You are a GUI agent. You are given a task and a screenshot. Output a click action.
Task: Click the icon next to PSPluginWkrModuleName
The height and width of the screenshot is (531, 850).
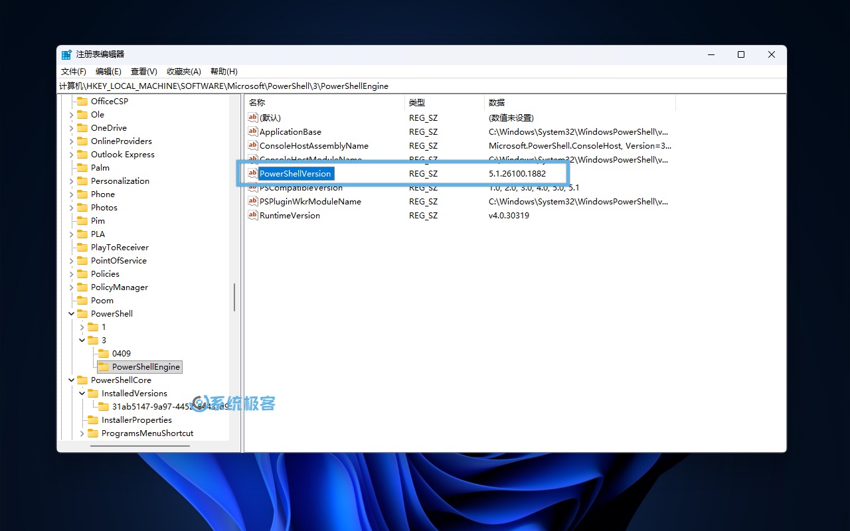[252, 201]
